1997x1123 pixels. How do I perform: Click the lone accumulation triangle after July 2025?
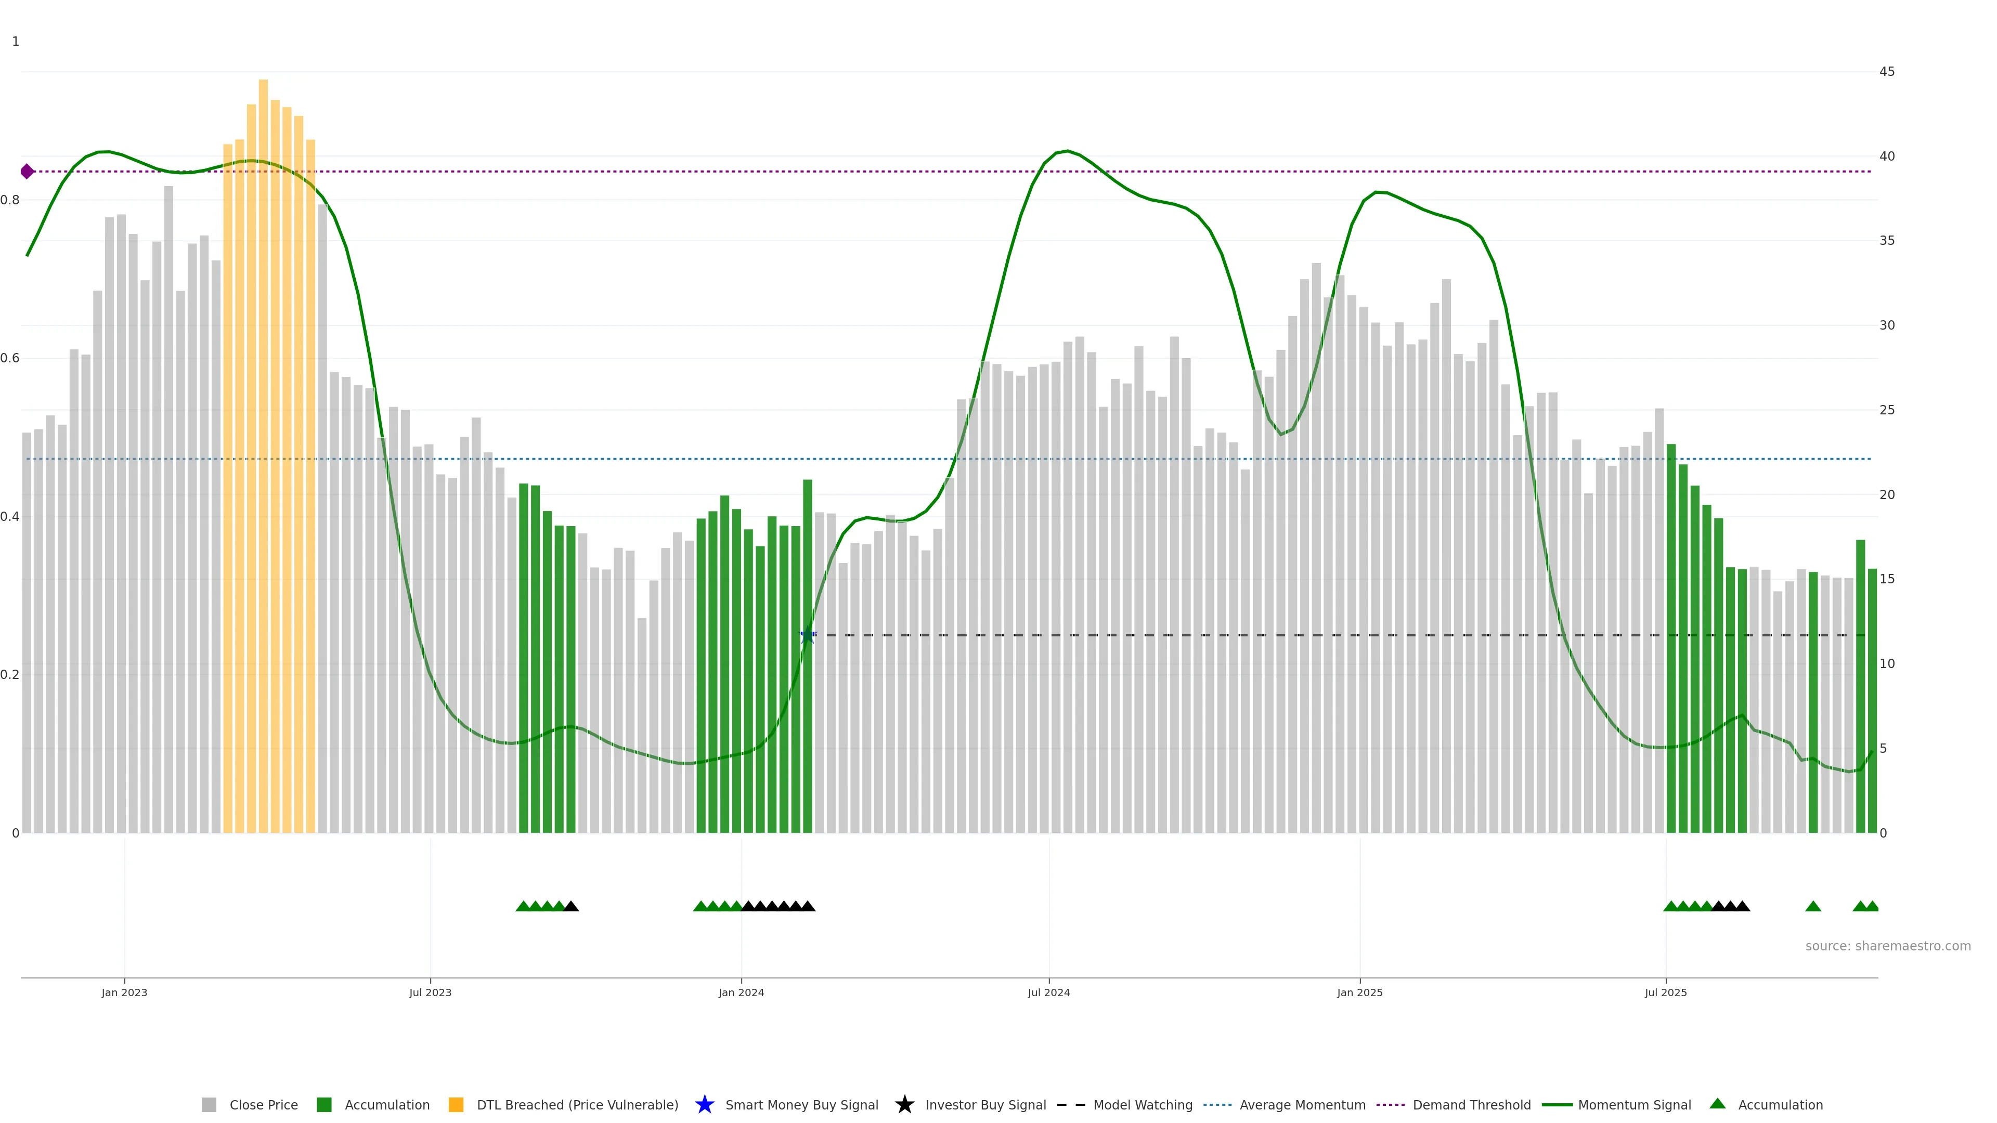(1812, 906)
